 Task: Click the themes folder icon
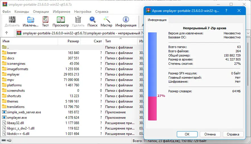[x=4, y=101]
